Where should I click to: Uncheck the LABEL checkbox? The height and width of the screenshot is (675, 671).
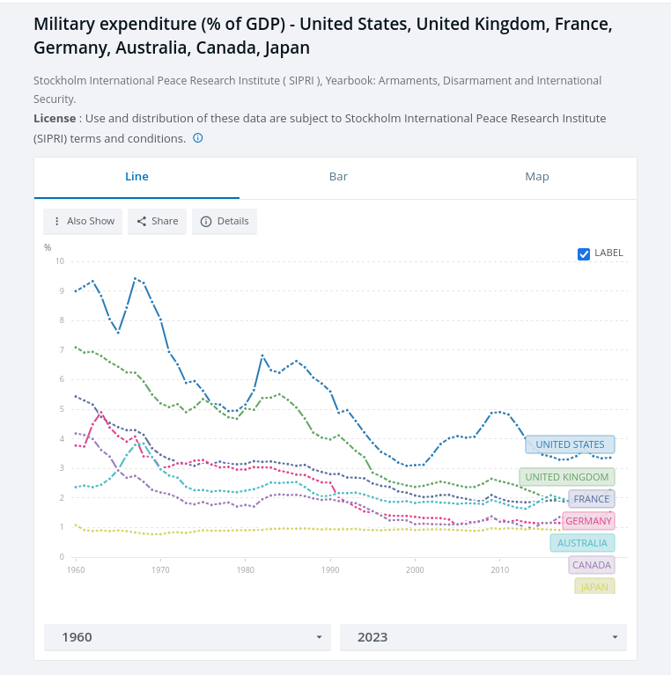coord(584,253)
